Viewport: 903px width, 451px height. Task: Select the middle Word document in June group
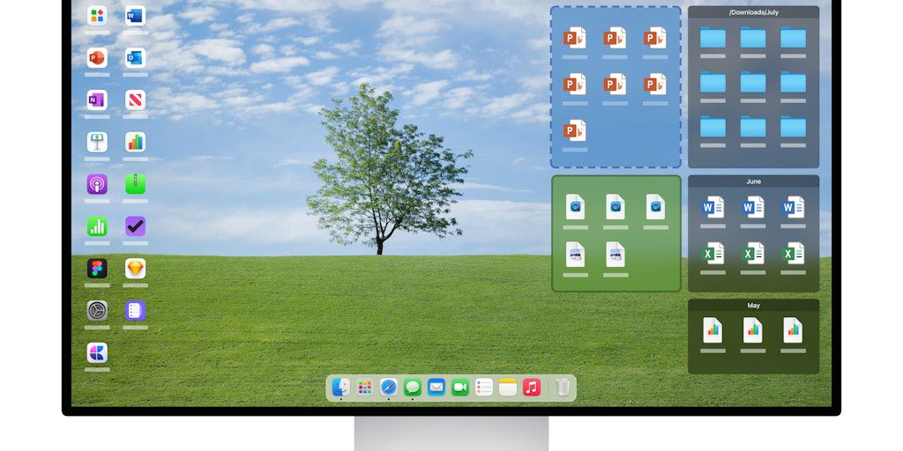[x=753, y=207]
